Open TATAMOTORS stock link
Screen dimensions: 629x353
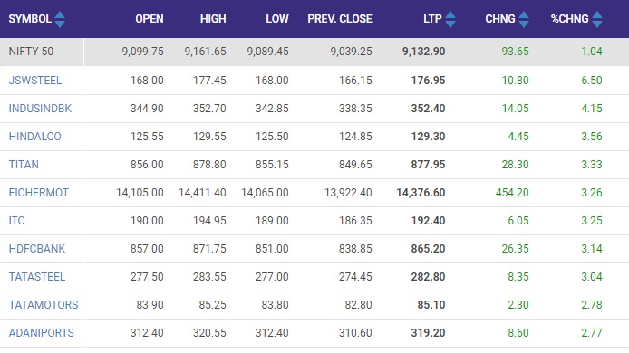click(44, 304)
